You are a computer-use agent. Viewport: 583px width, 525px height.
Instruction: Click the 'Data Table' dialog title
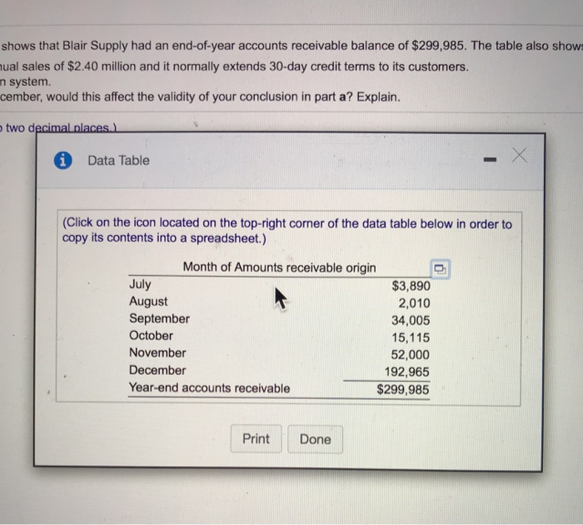(x=118, y=160)
